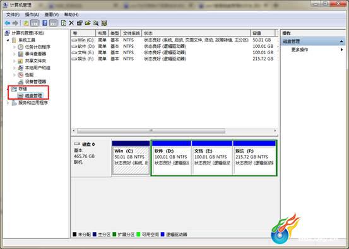
Task: Click the 50.01 GB capacity cell
Action: (x=262, y=40)
